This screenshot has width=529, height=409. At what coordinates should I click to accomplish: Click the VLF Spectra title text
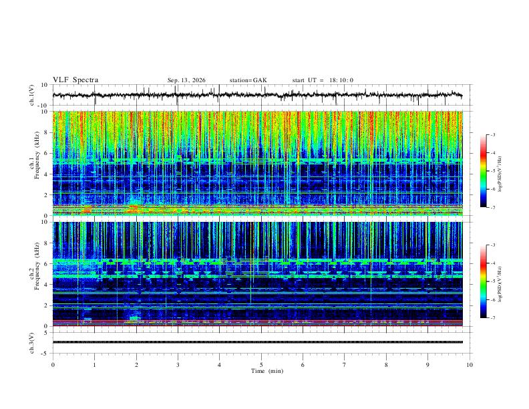click(75, 80)
